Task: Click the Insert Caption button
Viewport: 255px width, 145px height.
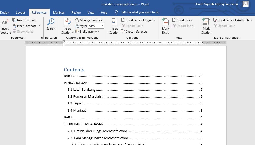Action: point(114,26)
